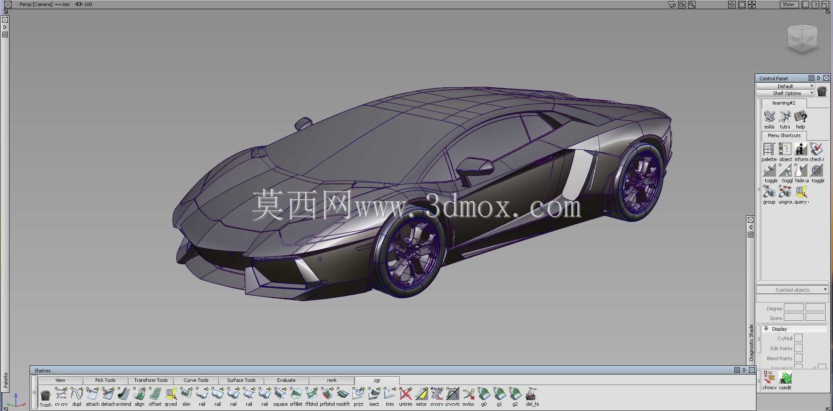Select the square surface tool

click(x=280, y=394)
